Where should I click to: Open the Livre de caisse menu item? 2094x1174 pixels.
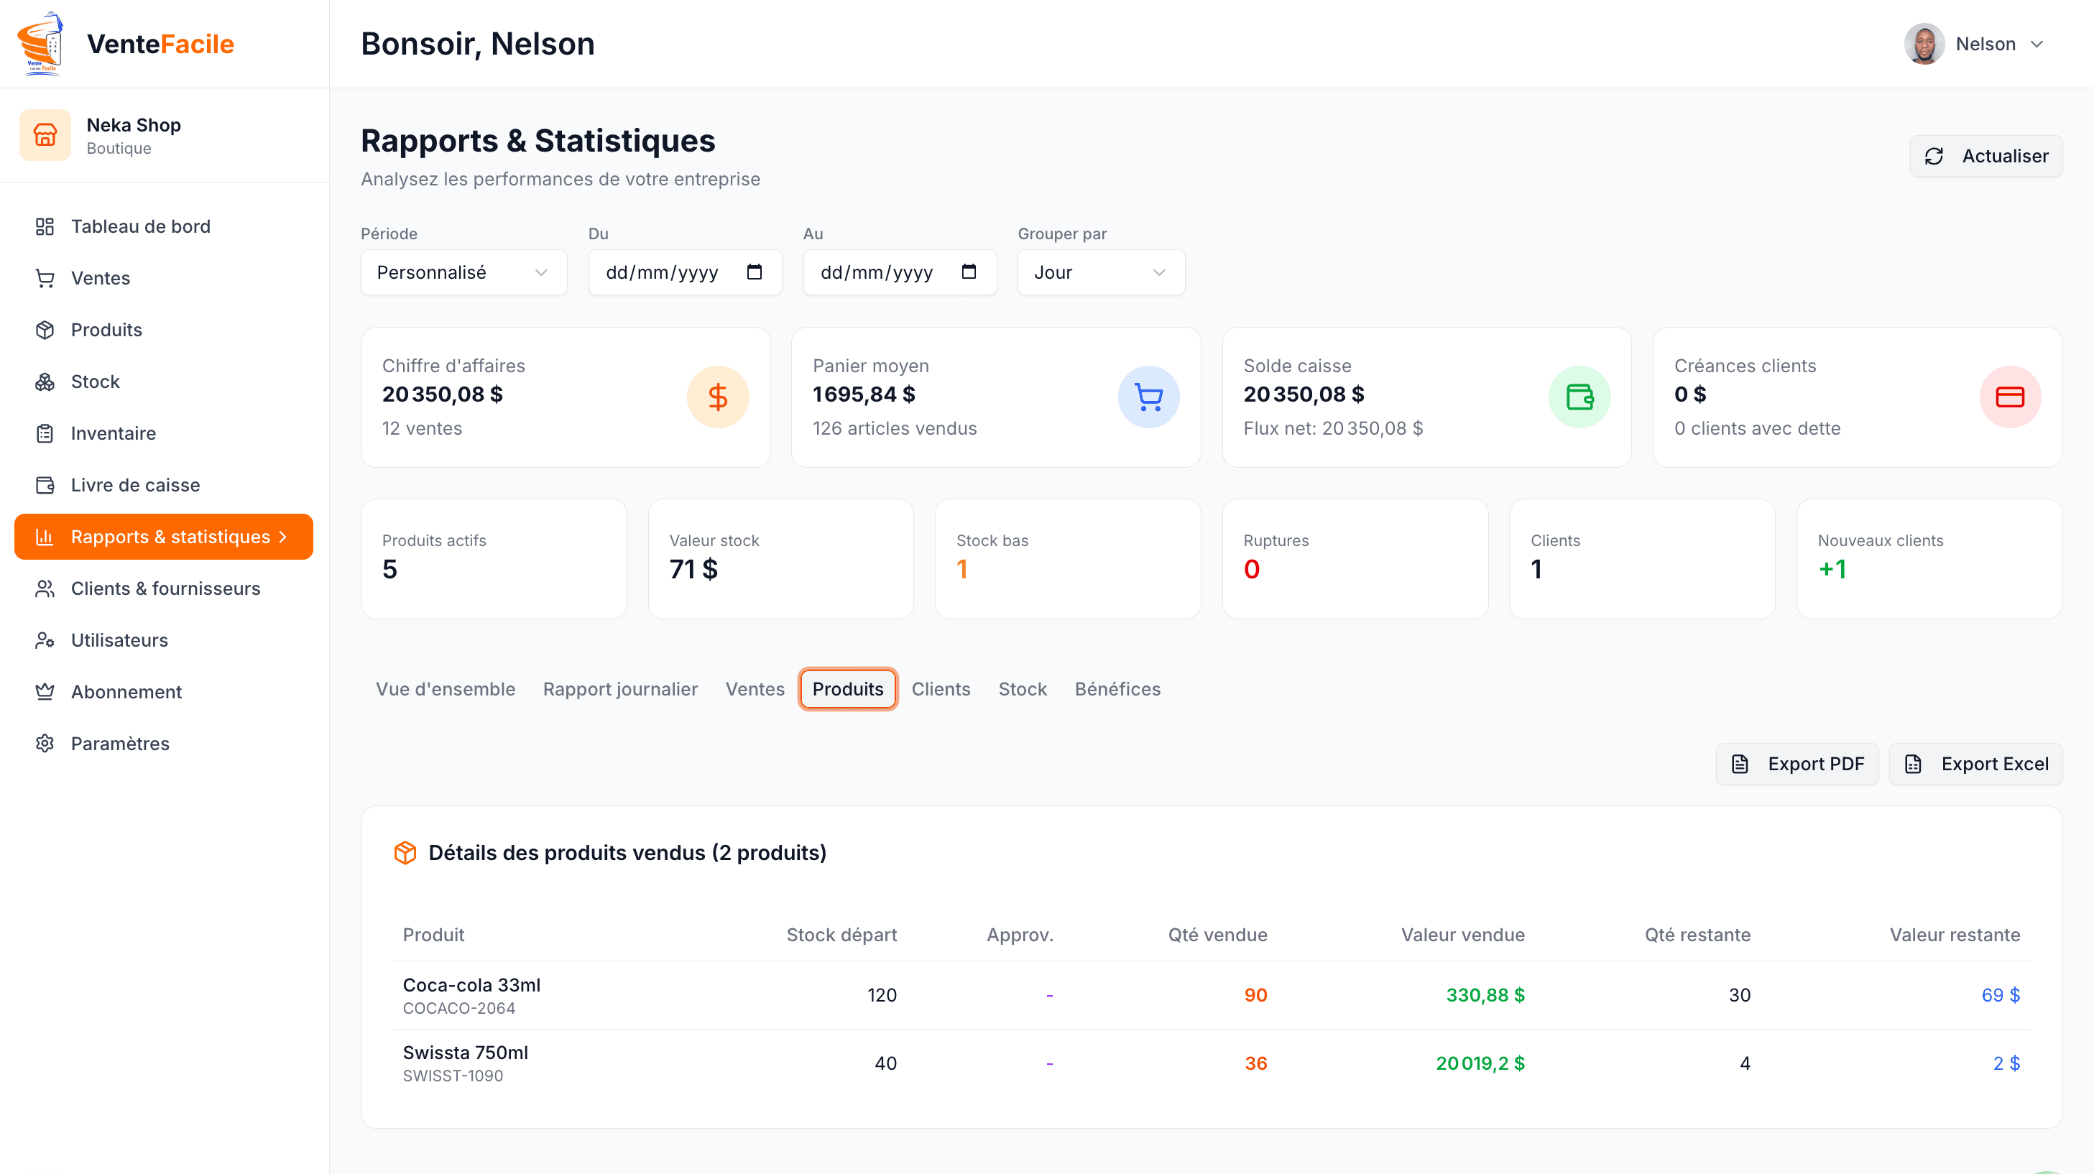click(x=135, y=484)
